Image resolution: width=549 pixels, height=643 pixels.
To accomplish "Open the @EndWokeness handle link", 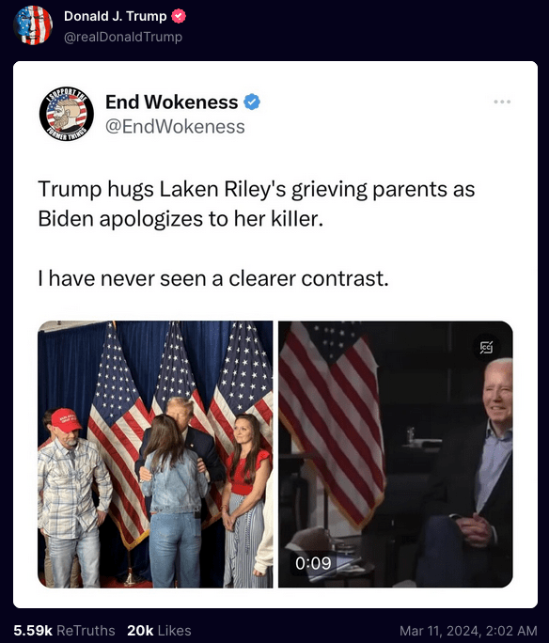I will (x=175, y=126).
